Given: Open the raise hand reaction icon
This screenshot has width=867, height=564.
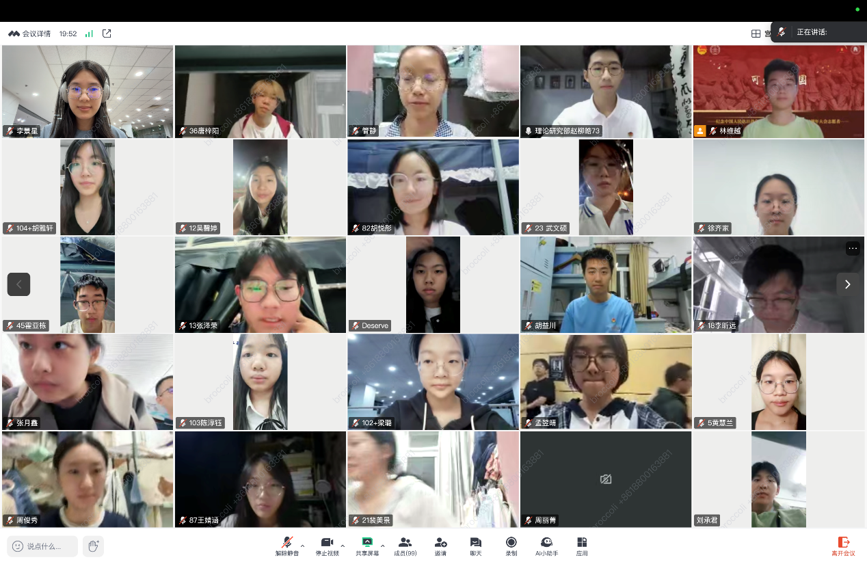Looking at the screenshot, I should coord(93,546).
